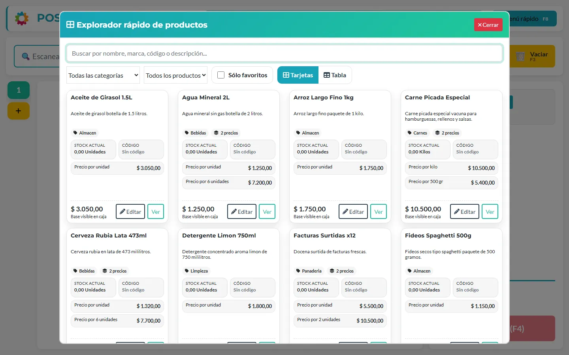Viewport: 569px width, 355px height.
Task: Enable the Sólo favoritos checkbox
Action: point(221,75)
